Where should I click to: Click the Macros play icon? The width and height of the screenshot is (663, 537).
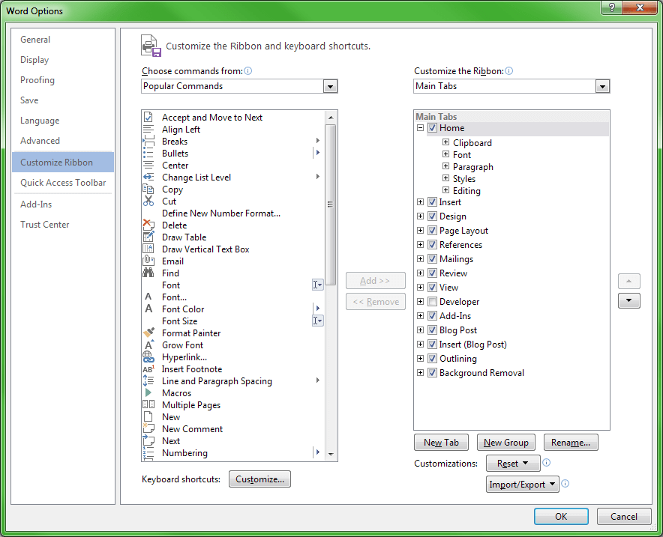click(x=148, y=392)
